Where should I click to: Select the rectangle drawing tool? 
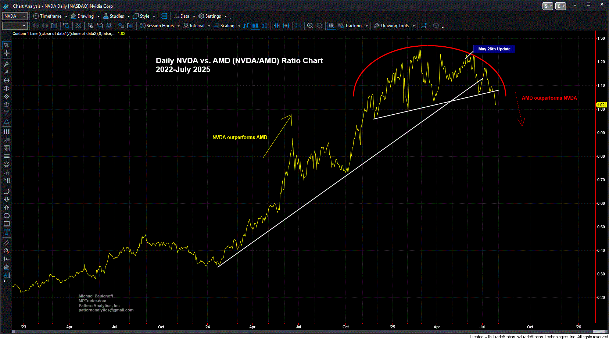(x=6, y=224)
